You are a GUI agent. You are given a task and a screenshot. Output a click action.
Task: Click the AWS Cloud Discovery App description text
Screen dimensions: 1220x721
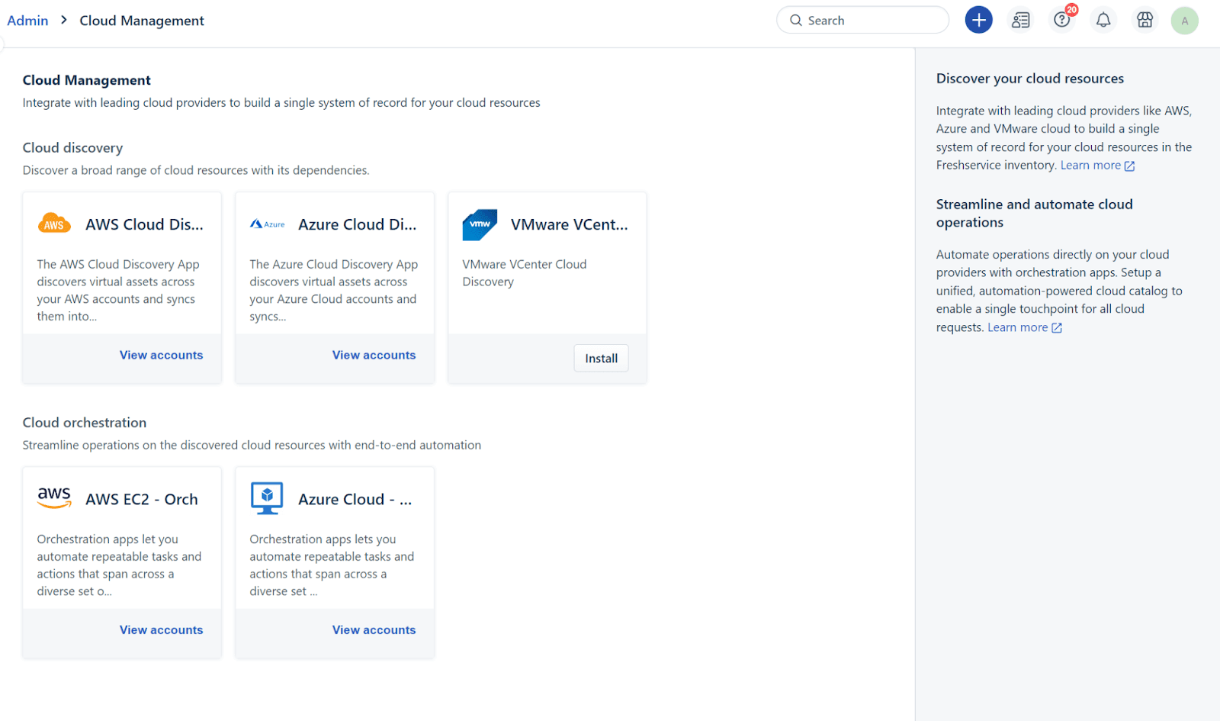pos(119,290)
